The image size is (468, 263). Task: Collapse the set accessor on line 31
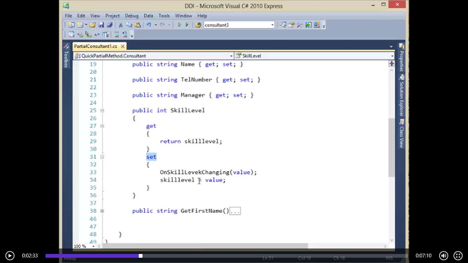click(x=102, y=157)
